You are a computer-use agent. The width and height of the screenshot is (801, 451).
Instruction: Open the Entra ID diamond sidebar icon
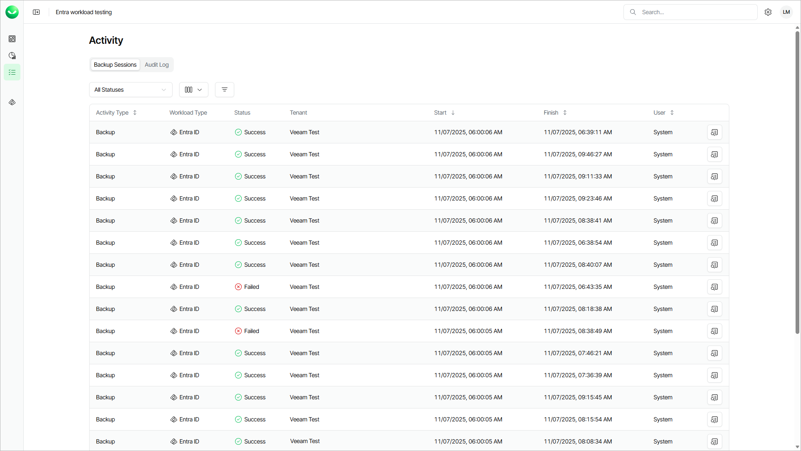click(12, 102)
